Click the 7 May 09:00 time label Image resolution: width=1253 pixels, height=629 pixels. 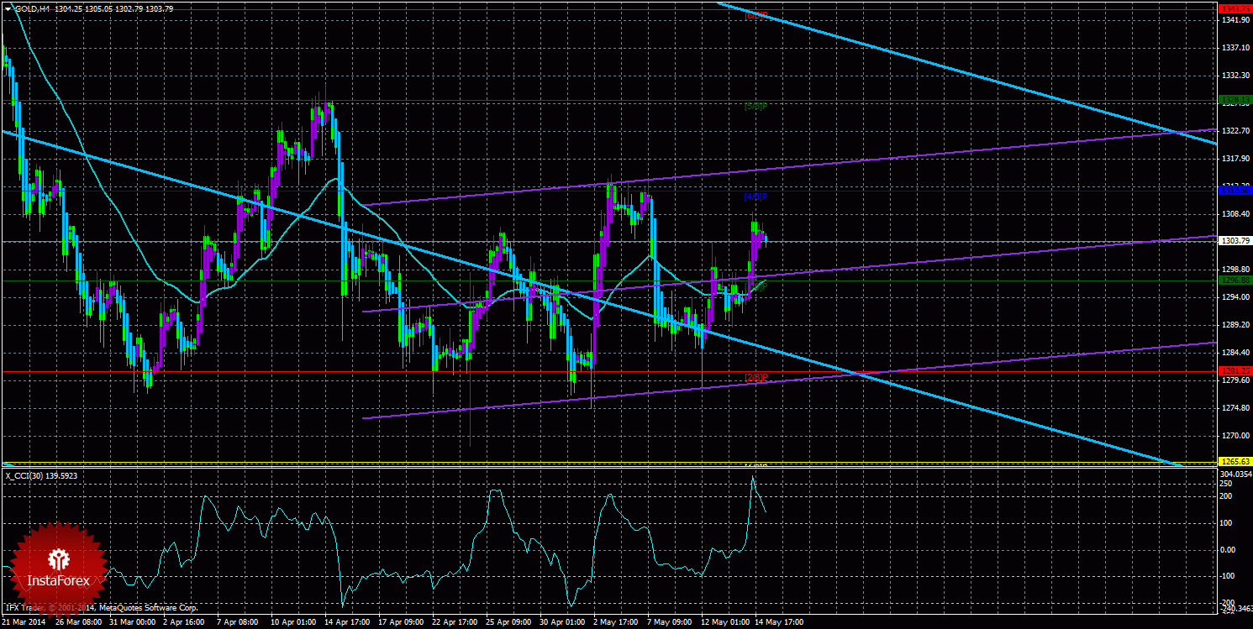pyautogui.click(x=670, y=622)
